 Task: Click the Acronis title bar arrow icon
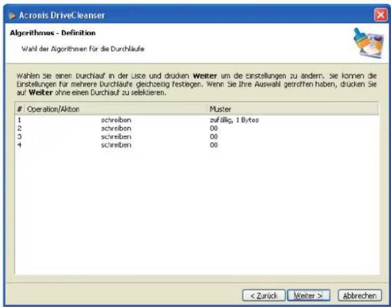click(x=12, y=15)
